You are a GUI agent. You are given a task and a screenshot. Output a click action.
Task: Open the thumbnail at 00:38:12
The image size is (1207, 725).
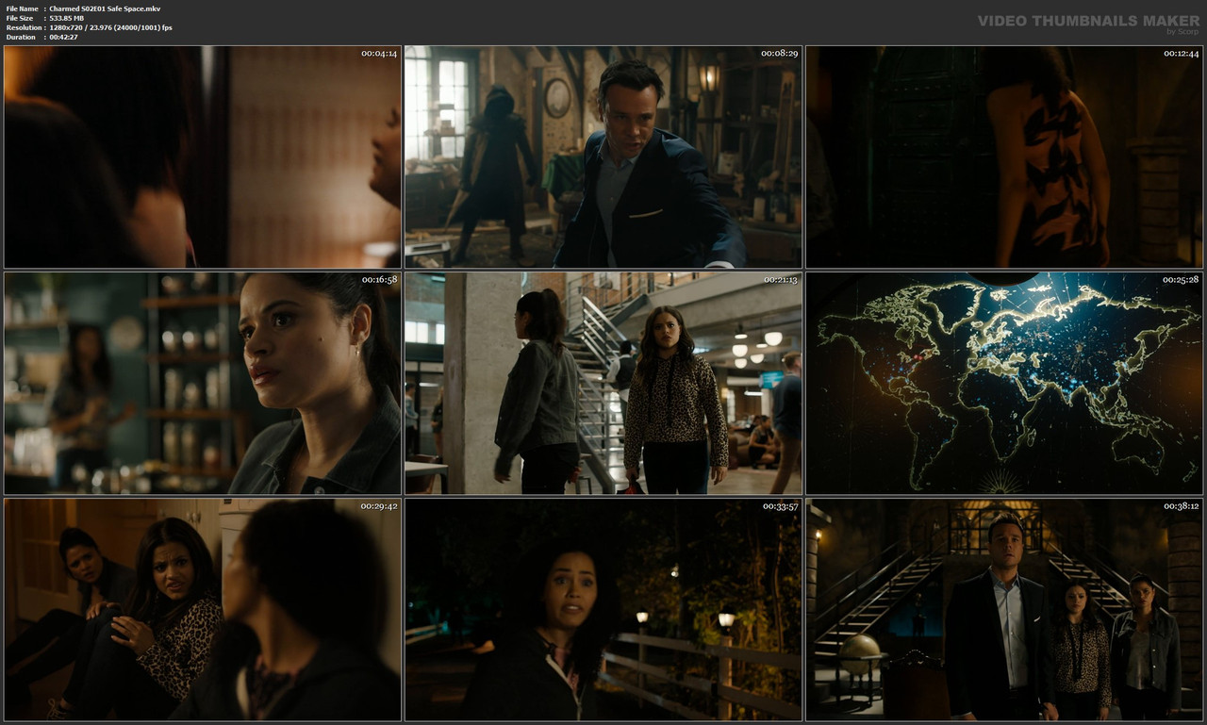(1004, 610)
